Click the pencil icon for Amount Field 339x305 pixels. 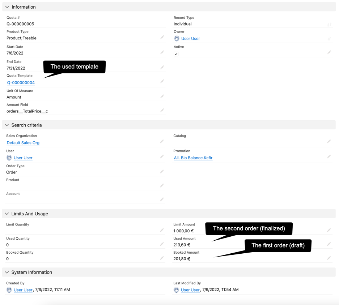point(162,111)
